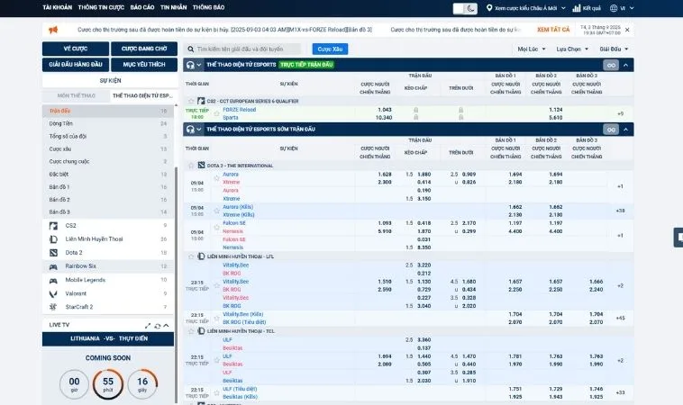Open the VI language globe dropdown

coord(620,8)
